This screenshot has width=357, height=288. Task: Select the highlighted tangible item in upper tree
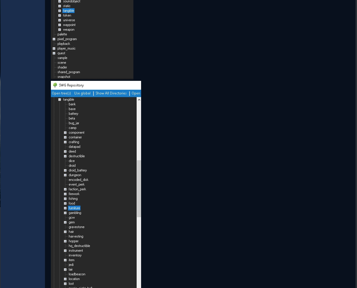point(68,11)
